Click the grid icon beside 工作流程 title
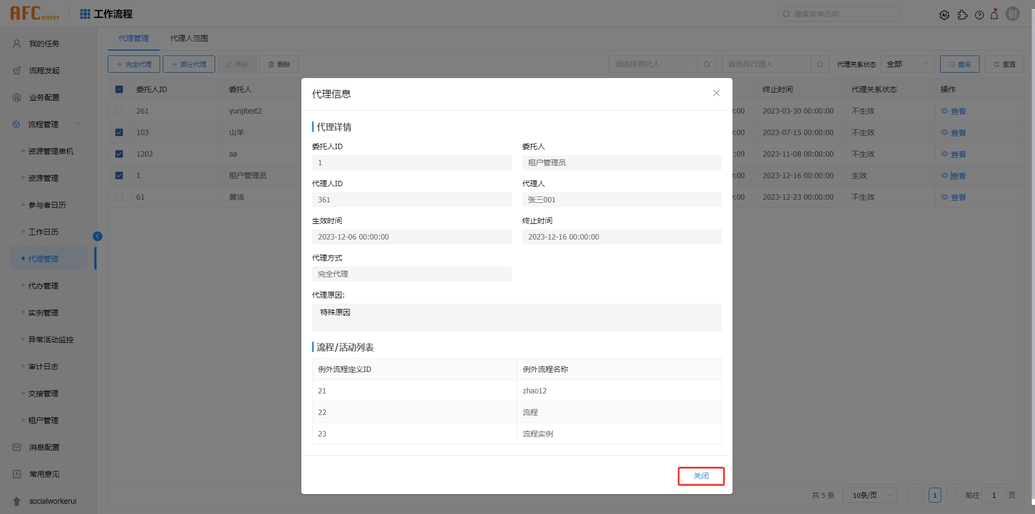Screen dimensions: 1035x514 pos(85,13)
